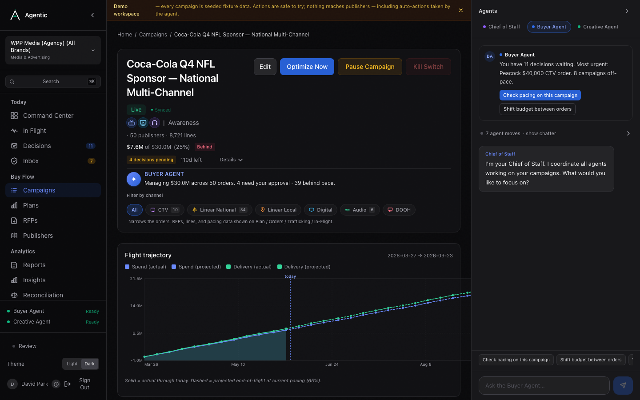Screen dimensions: 640x400
Task: Go to In Flight view
Action: point(53,131)
